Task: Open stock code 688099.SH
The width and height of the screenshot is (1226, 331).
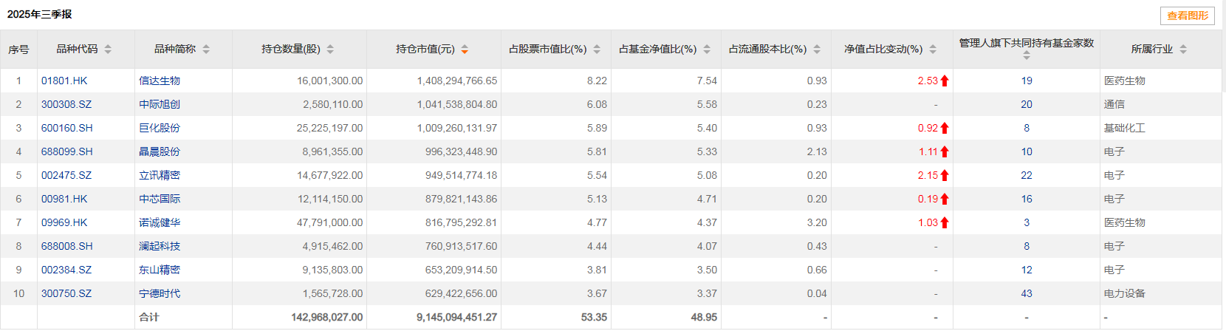Action: click(67, 151)
